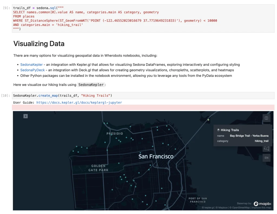Click the layers icon beside Hiking Trails

(x=218, y=130)
